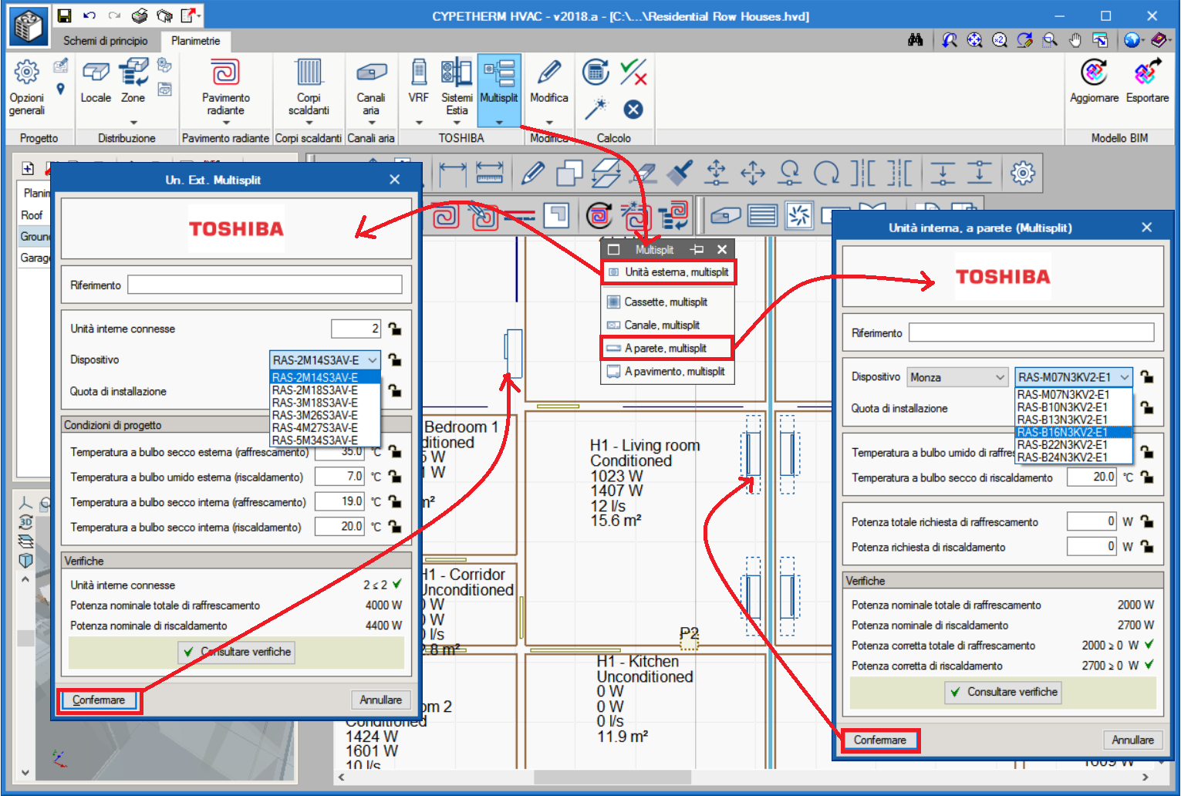This screenshot has height=796, width=1181.
Task: Select A parete, multisplit entry
Action: pyautogui.click(x=668, y=348)
